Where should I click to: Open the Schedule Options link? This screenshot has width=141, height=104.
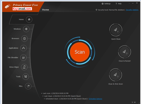pos(95,99)
